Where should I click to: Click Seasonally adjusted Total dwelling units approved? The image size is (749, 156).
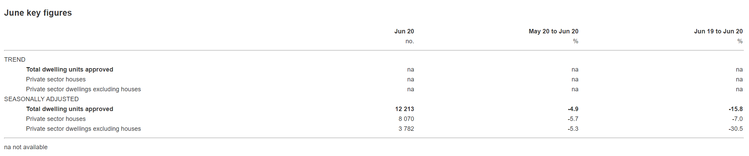pyautogui.click(x=69, y=109)
